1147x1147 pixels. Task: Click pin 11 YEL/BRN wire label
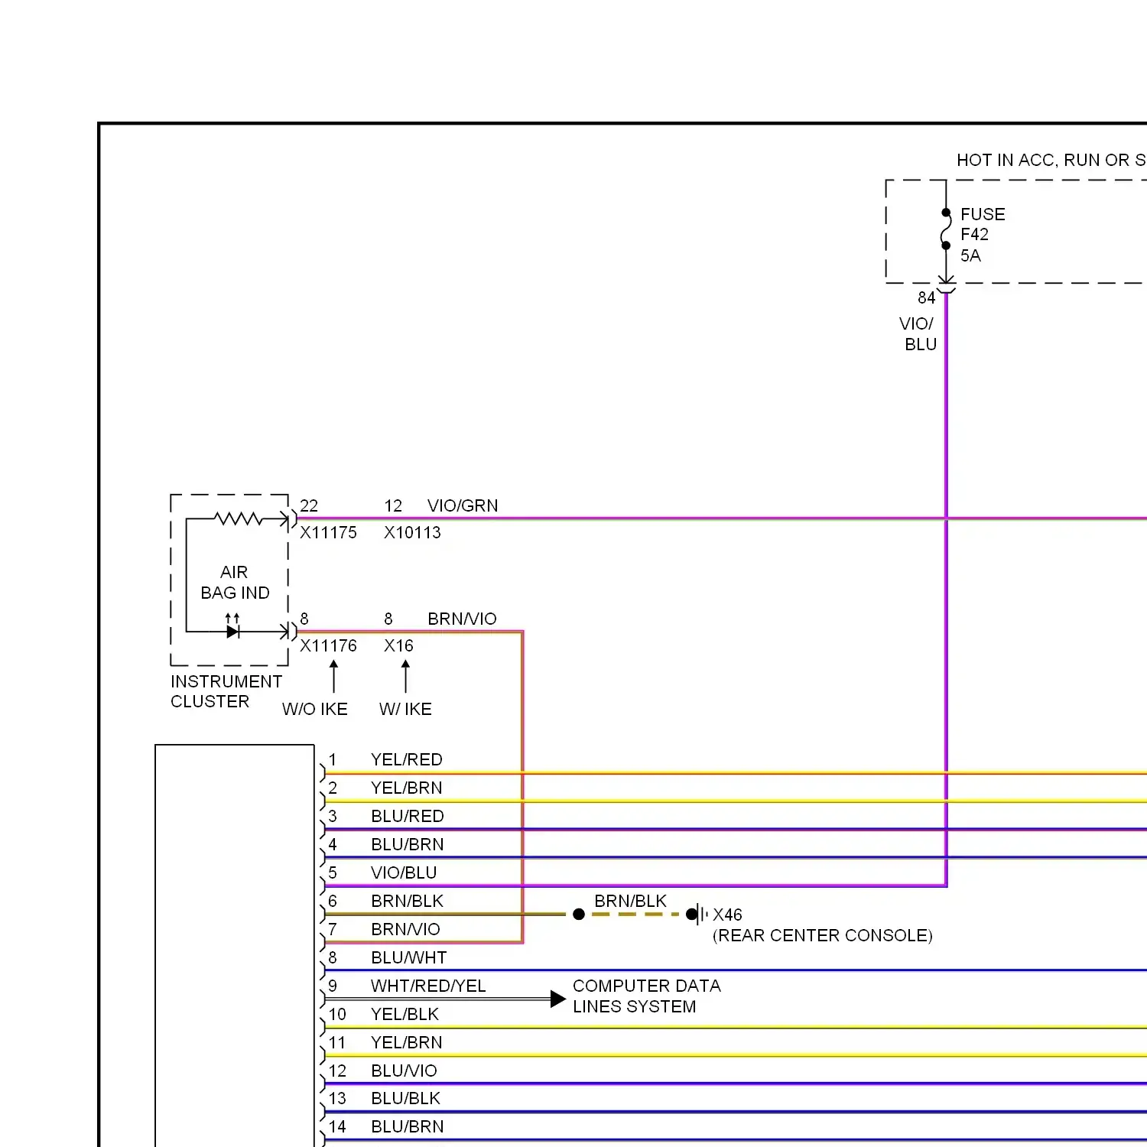(407, 1043)
